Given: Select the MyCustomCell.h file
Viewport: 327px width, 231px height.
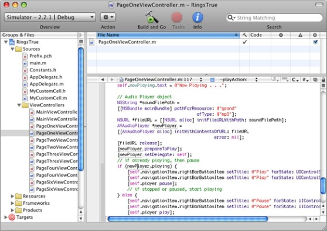Looking at the screenshot, I should 47,91.
